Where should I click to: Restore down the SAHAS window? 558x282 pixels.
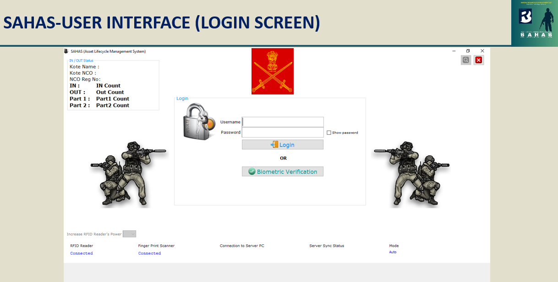point(468,51)
